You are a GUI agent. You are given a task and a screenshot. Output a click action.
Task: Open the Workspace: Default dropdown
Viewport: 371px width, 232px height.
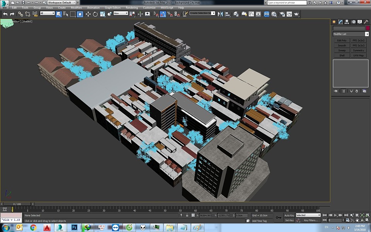point(62,3)
